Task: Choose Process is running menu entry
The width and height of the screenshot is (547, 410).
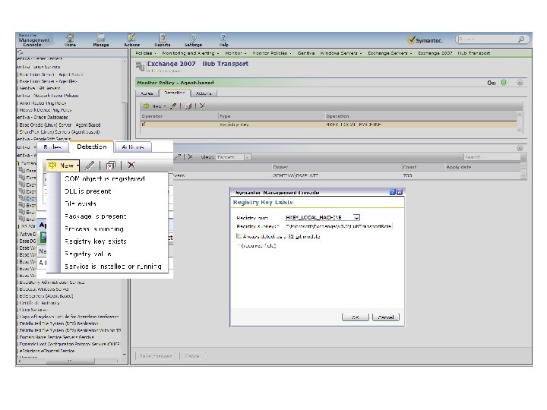Action: tap(94, 229)
